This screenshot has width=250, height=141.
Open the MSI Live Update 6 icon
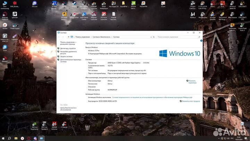point(44,126)
